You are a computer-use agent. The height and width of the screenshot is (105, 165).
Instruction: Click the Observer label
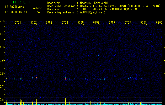[x=53, y=3]
